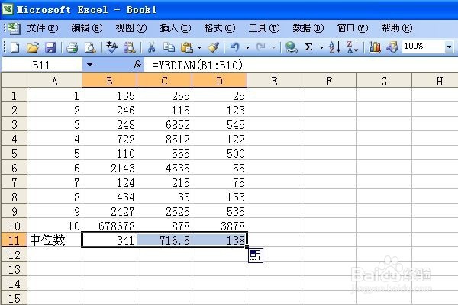
Task: Activate the Format Painter brush
Action: 214,47
